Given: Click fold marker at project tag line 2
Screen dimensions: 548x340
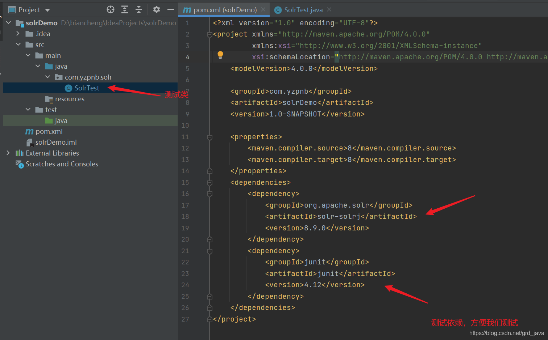Looking at the screenshot, I should point(209,35).
